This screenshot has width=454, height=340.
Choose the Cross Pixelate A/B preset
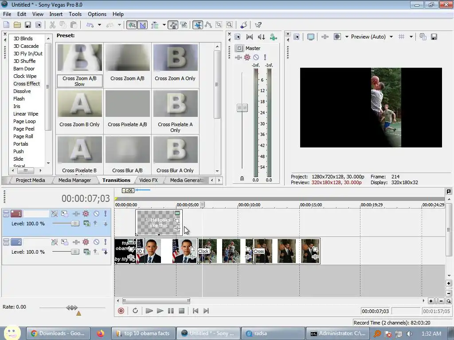[x=127, y=112]
